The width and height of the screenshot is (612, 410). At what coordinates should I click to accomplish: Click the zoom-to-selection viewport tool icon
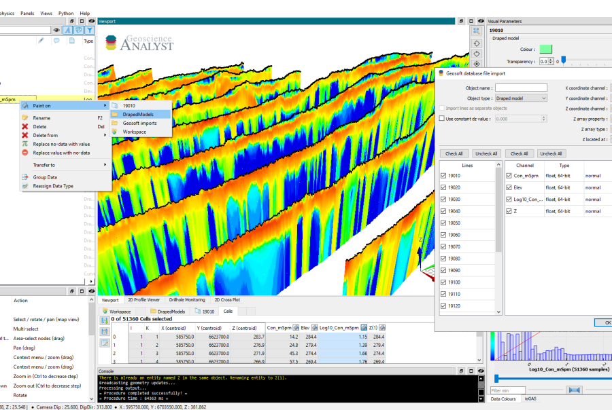tap(476, 31)
